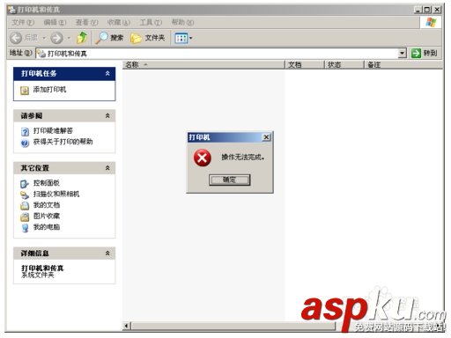Open the 编辑 menu

click(55, 22)
